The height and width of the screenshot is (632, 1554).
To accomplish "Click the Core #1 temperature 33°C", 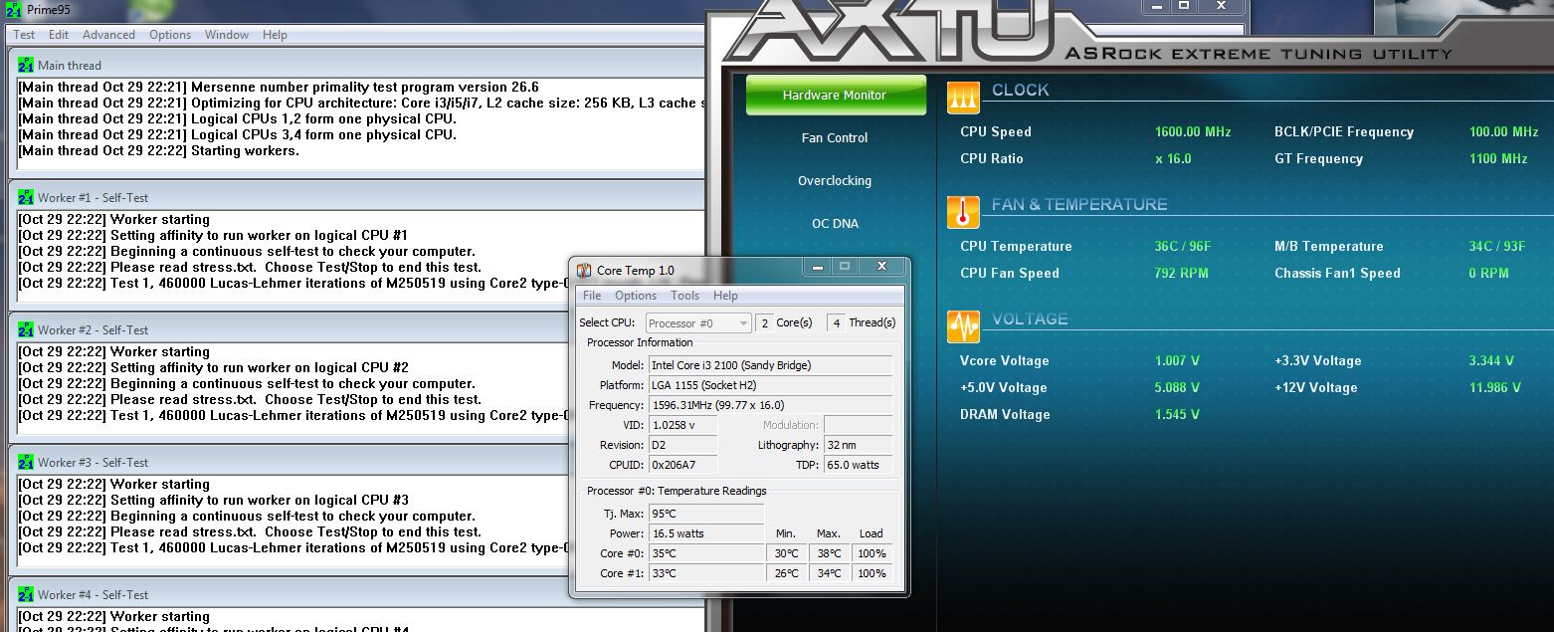I will point(706,573).
